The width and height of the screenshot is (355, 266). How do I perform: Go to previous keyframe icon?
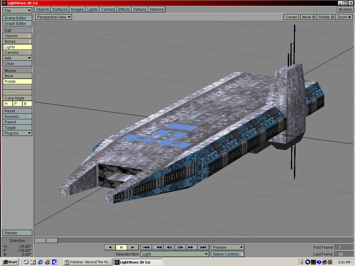click(158, 247)
